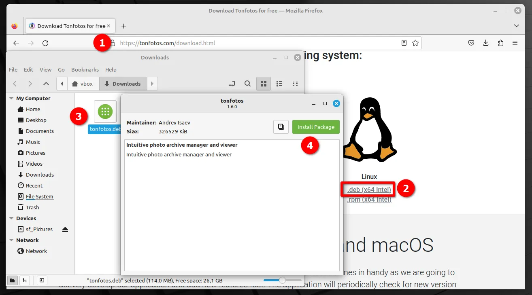532x295 pixels.
Task: Adjust the icon zoom slider
Action: click(282, 280)
